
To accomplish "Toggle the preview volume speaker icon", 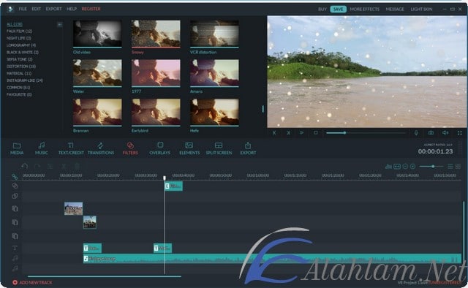I will [x=445, y=133].
